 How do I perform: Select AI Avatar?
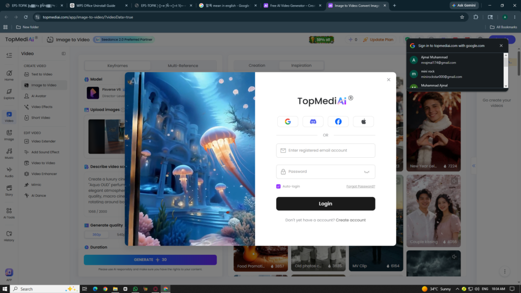(x=44, y=96)
